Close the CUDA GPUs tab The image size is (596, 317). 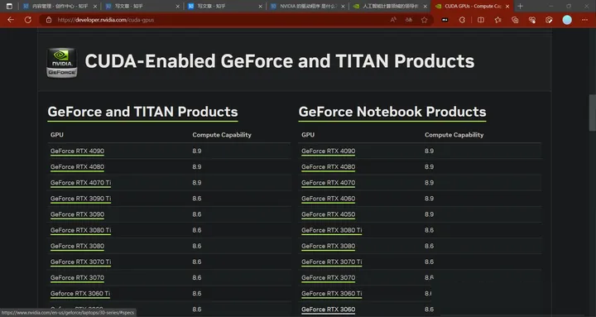pyautogui.click(x=507, y=6)
